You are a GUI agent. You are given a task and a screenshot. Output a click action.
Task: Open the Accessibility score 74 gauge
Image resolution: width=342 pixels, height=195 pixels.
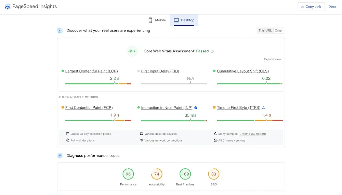pyautogui.click(x=157, y=174)
